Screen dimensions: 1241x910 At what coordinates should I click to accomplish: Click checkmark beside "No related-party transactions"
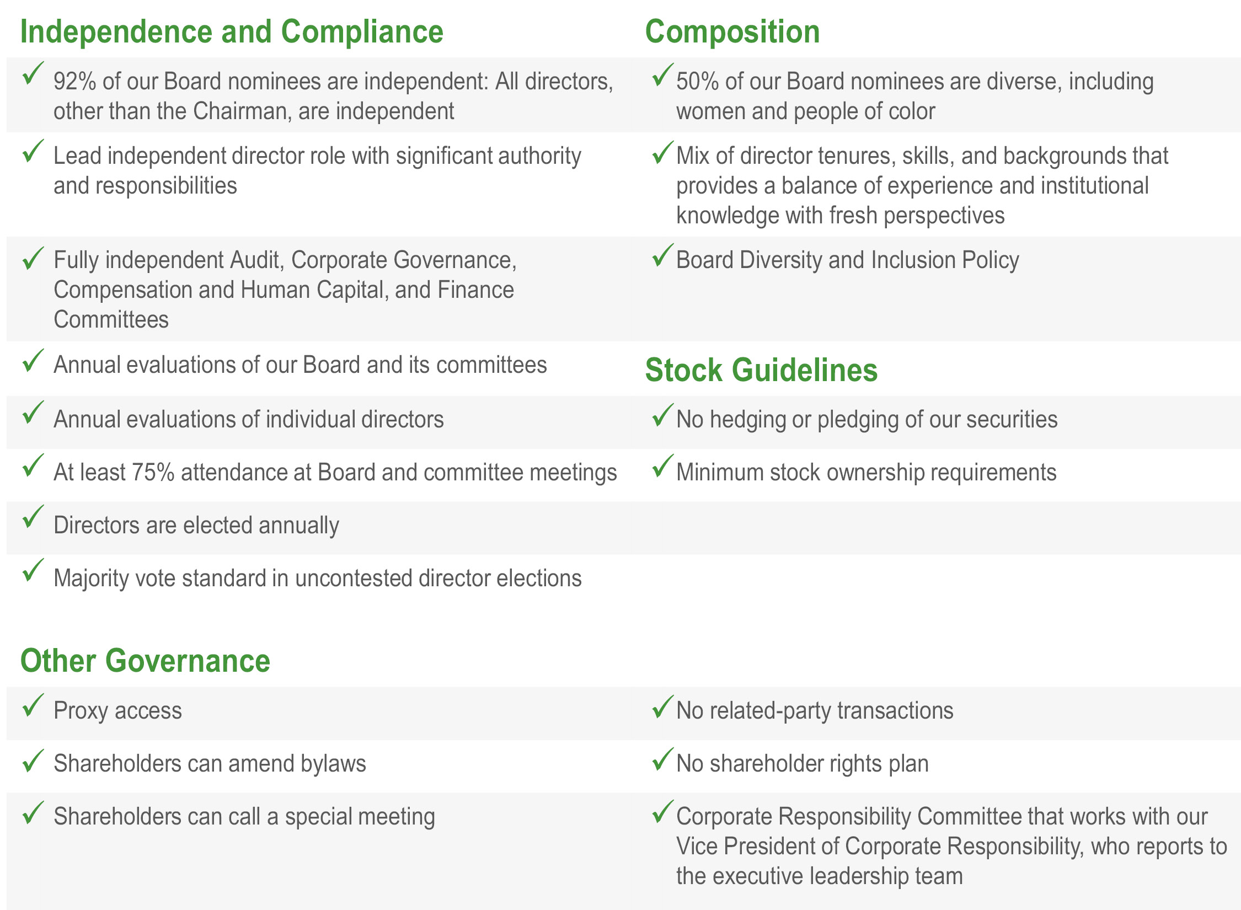click(662, 706)
